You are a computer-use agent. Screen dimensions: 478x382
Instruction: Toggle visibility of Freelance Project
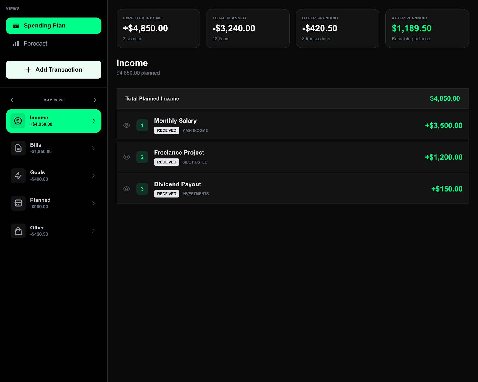[127, 157]
